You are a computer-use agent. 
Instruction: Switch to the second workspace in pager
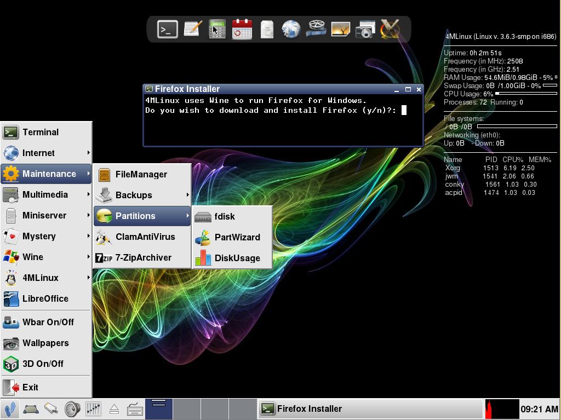pos(187,409)
